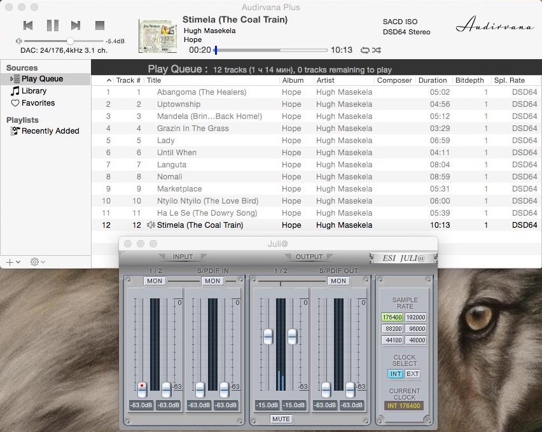Click the 00:20 elapsed time display

200,50
